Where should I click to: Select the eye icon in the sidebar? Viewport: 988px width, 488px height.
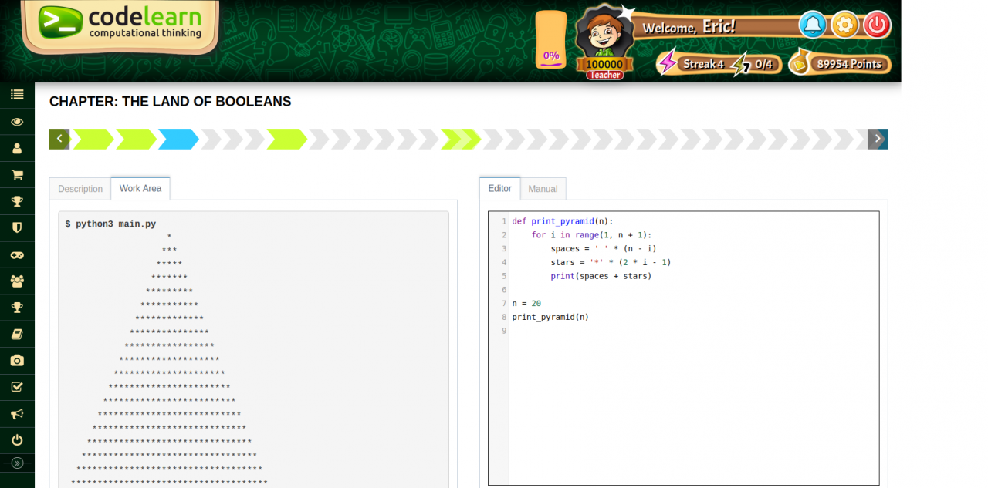pyautogui.click(x=17, y=122)
